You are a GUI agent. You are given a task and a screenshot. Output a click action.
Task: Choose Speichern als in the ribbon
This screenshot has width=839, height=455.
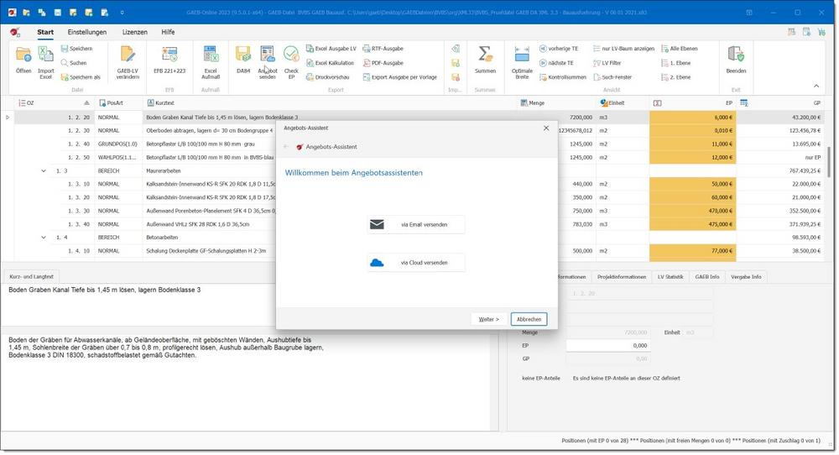click(81, 77)
